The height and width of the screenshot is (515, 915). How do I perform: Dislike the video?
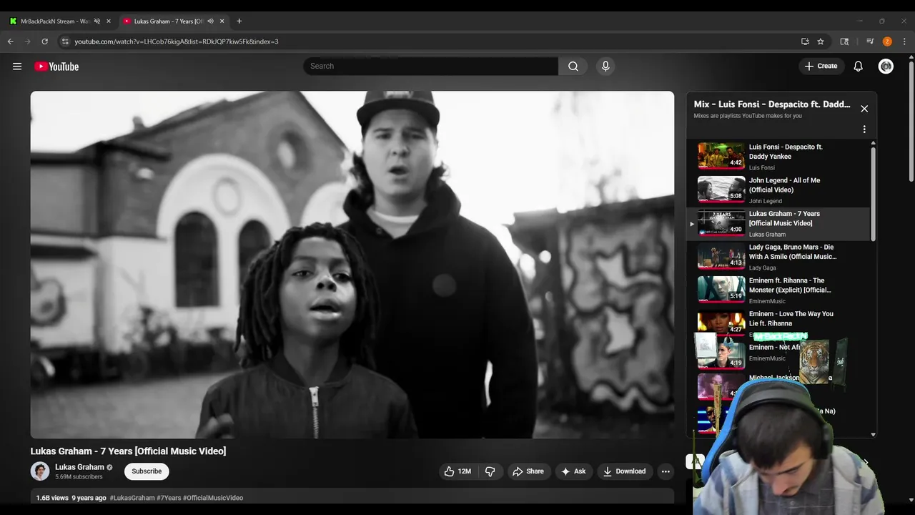(x=490, y=471)
